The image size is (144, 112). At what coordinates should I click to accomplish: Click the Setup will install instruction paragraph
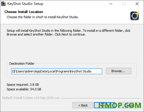click(x=68, y=32)
